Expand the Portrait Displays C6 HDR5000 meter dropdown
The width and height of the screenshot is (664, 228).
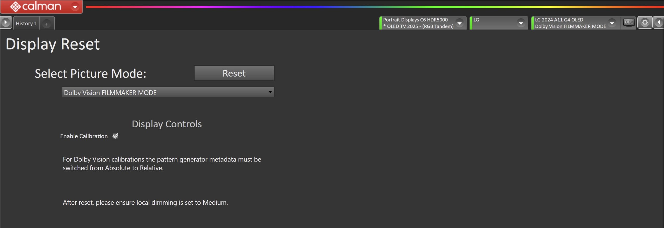(x=459, y=23)
